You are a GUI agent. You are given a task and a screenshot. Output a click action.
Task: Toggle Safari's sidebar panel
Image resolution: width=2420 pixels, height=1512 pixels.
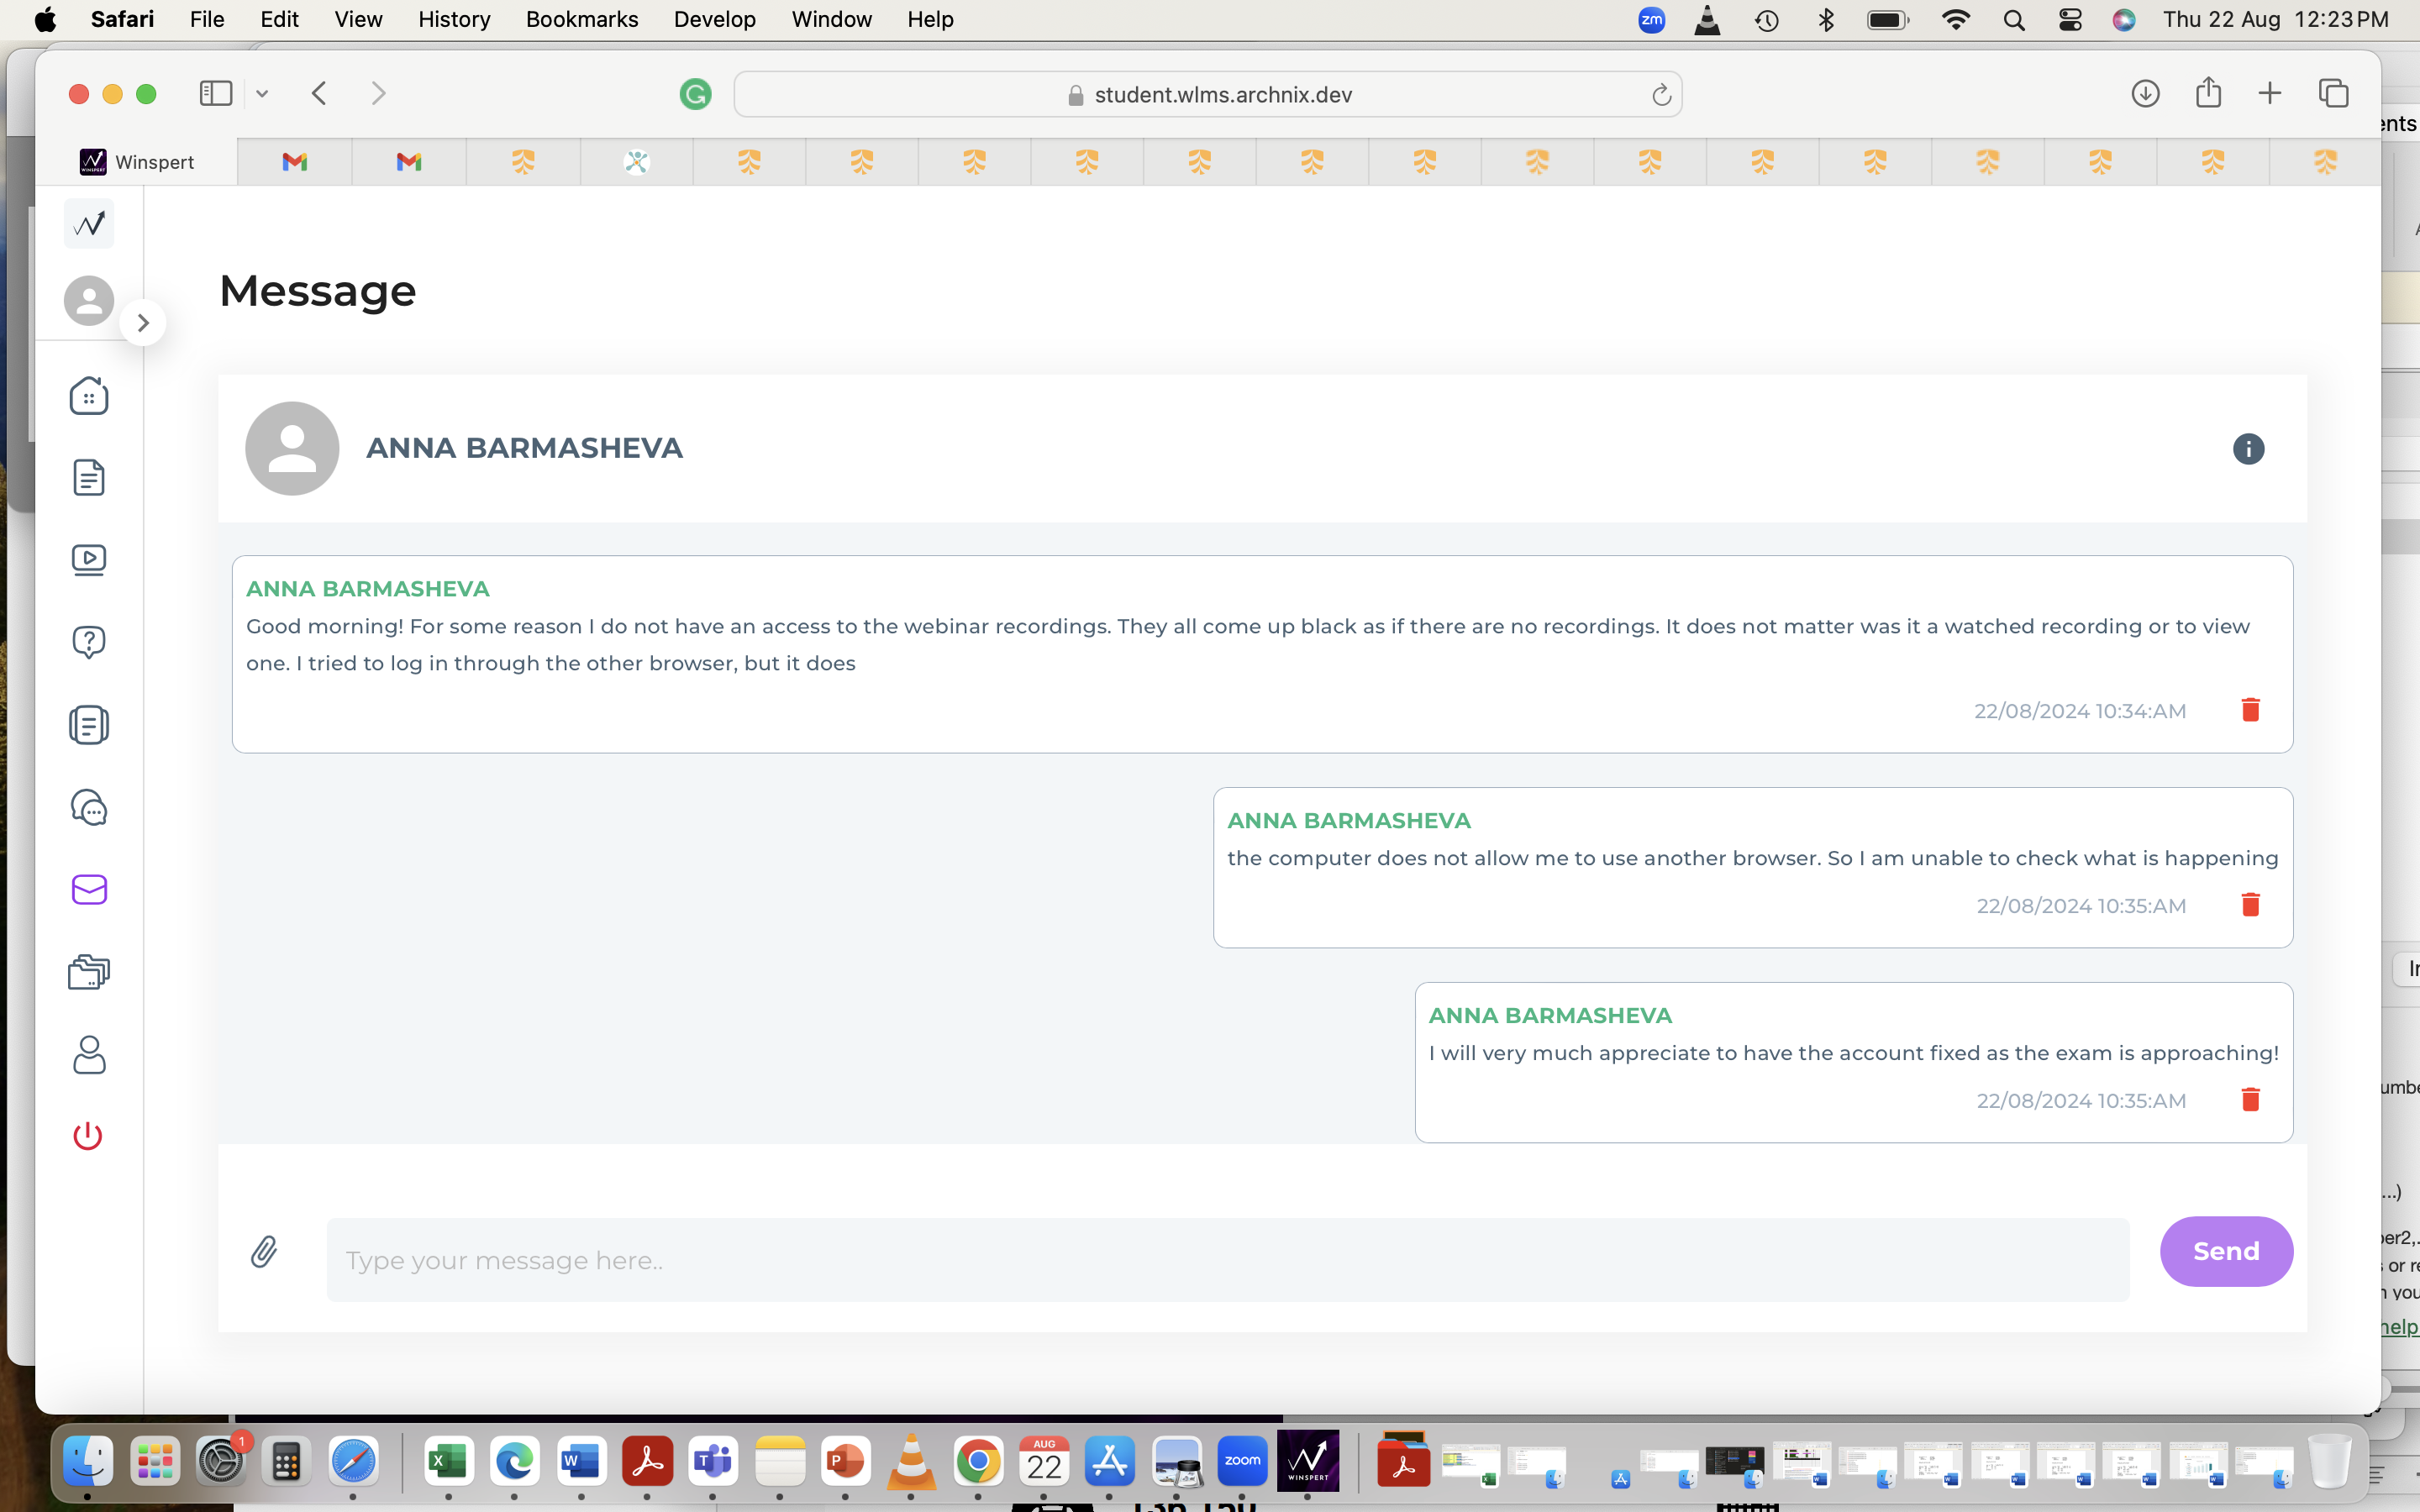coord(216,94)
